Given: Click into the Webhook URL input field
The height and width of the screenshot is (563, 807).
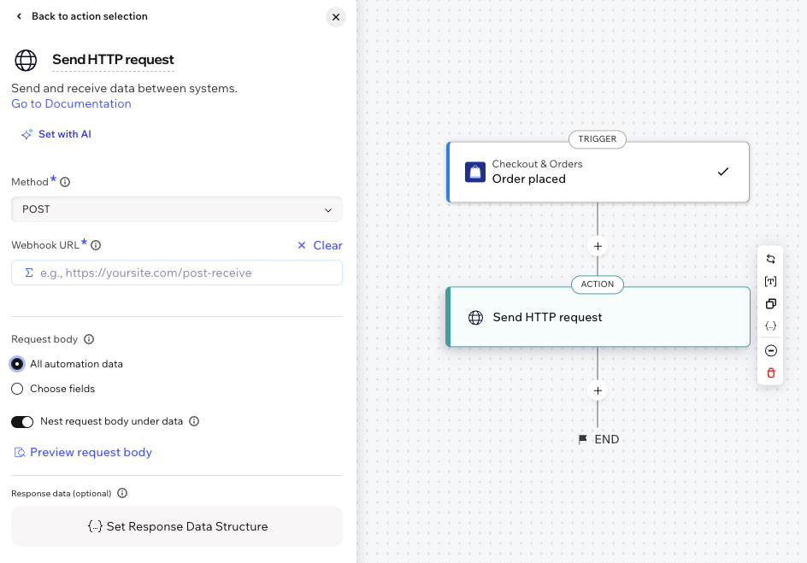Looking at the screenshot, I should click(177, 273).
